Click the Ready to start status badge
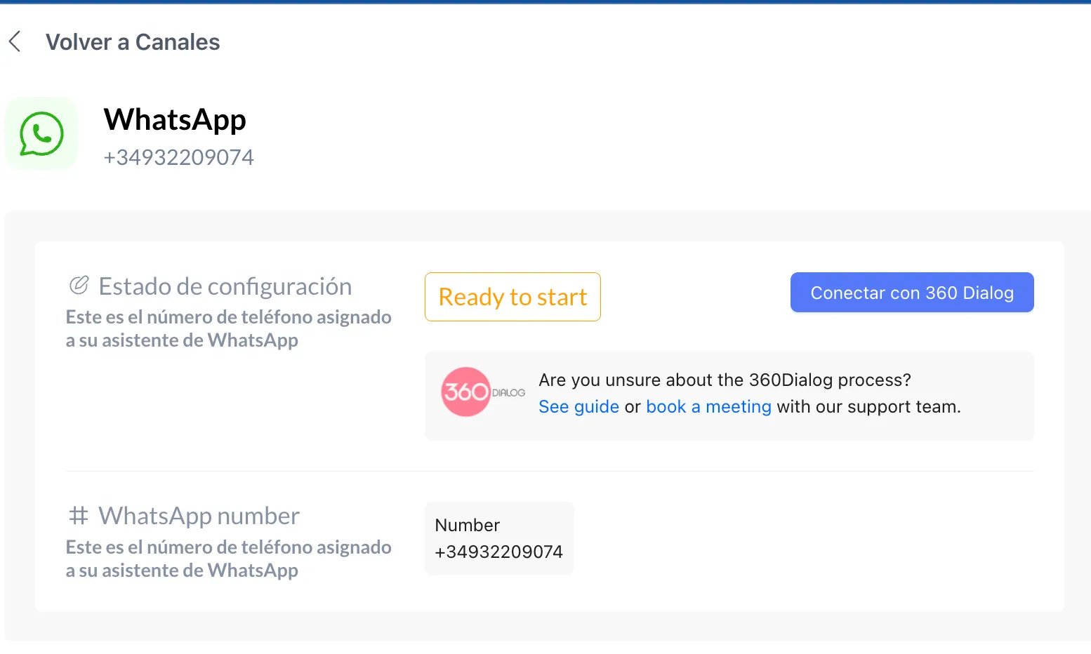This screenshot has height=654, width=1091. 513,297
